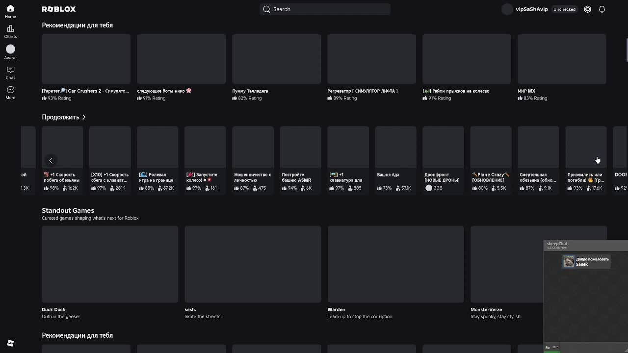Click the MonsterVerze game title
This screenshot has width=628, height=353.
click(x=486, y=309)
